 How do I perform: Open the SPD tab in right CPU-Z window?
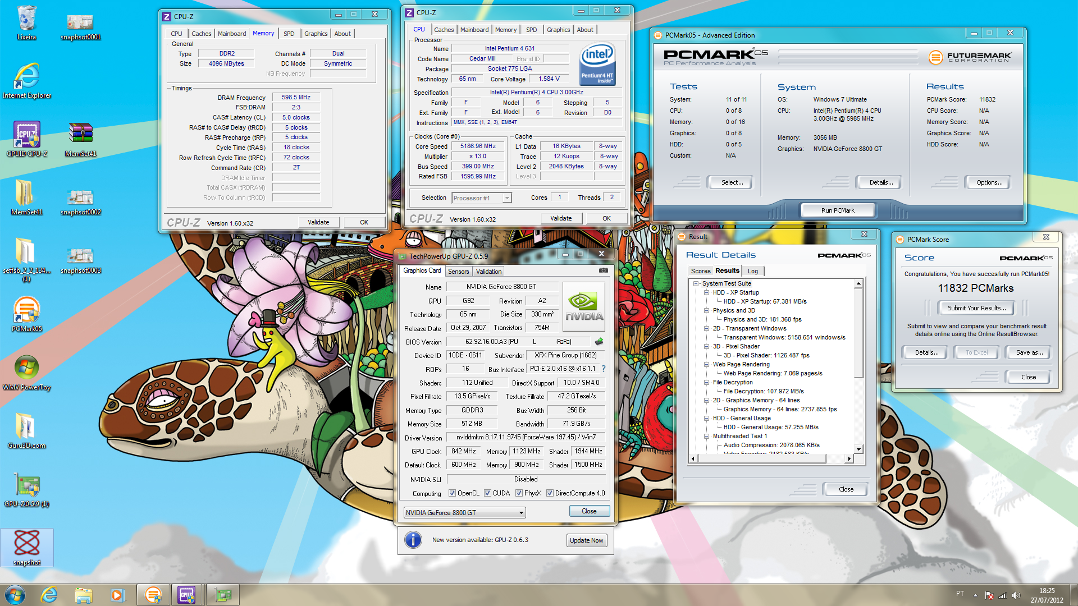(x=531, y=30)
